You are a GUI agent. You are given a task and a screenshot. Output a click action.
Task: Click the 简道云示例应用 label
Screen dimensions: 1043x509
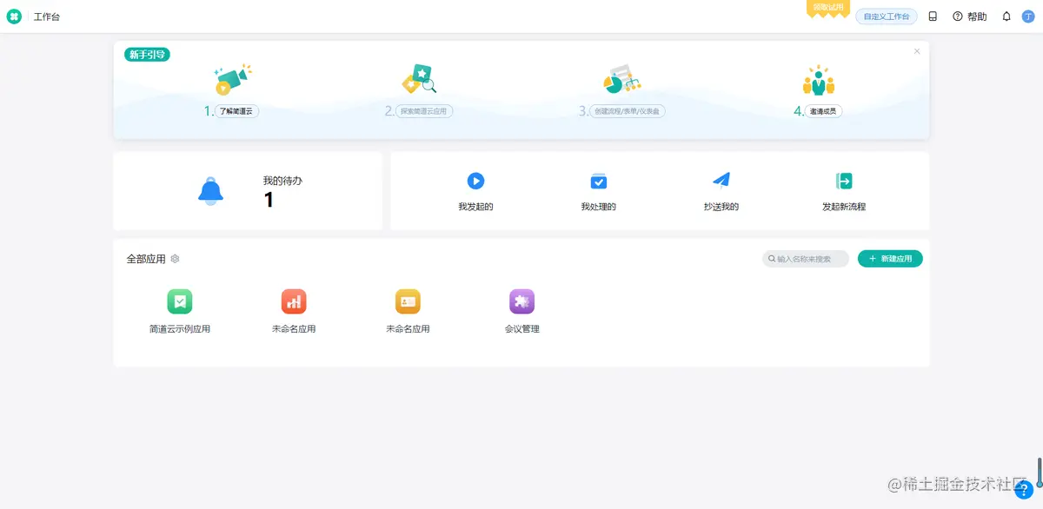click(x=180, y=329)
